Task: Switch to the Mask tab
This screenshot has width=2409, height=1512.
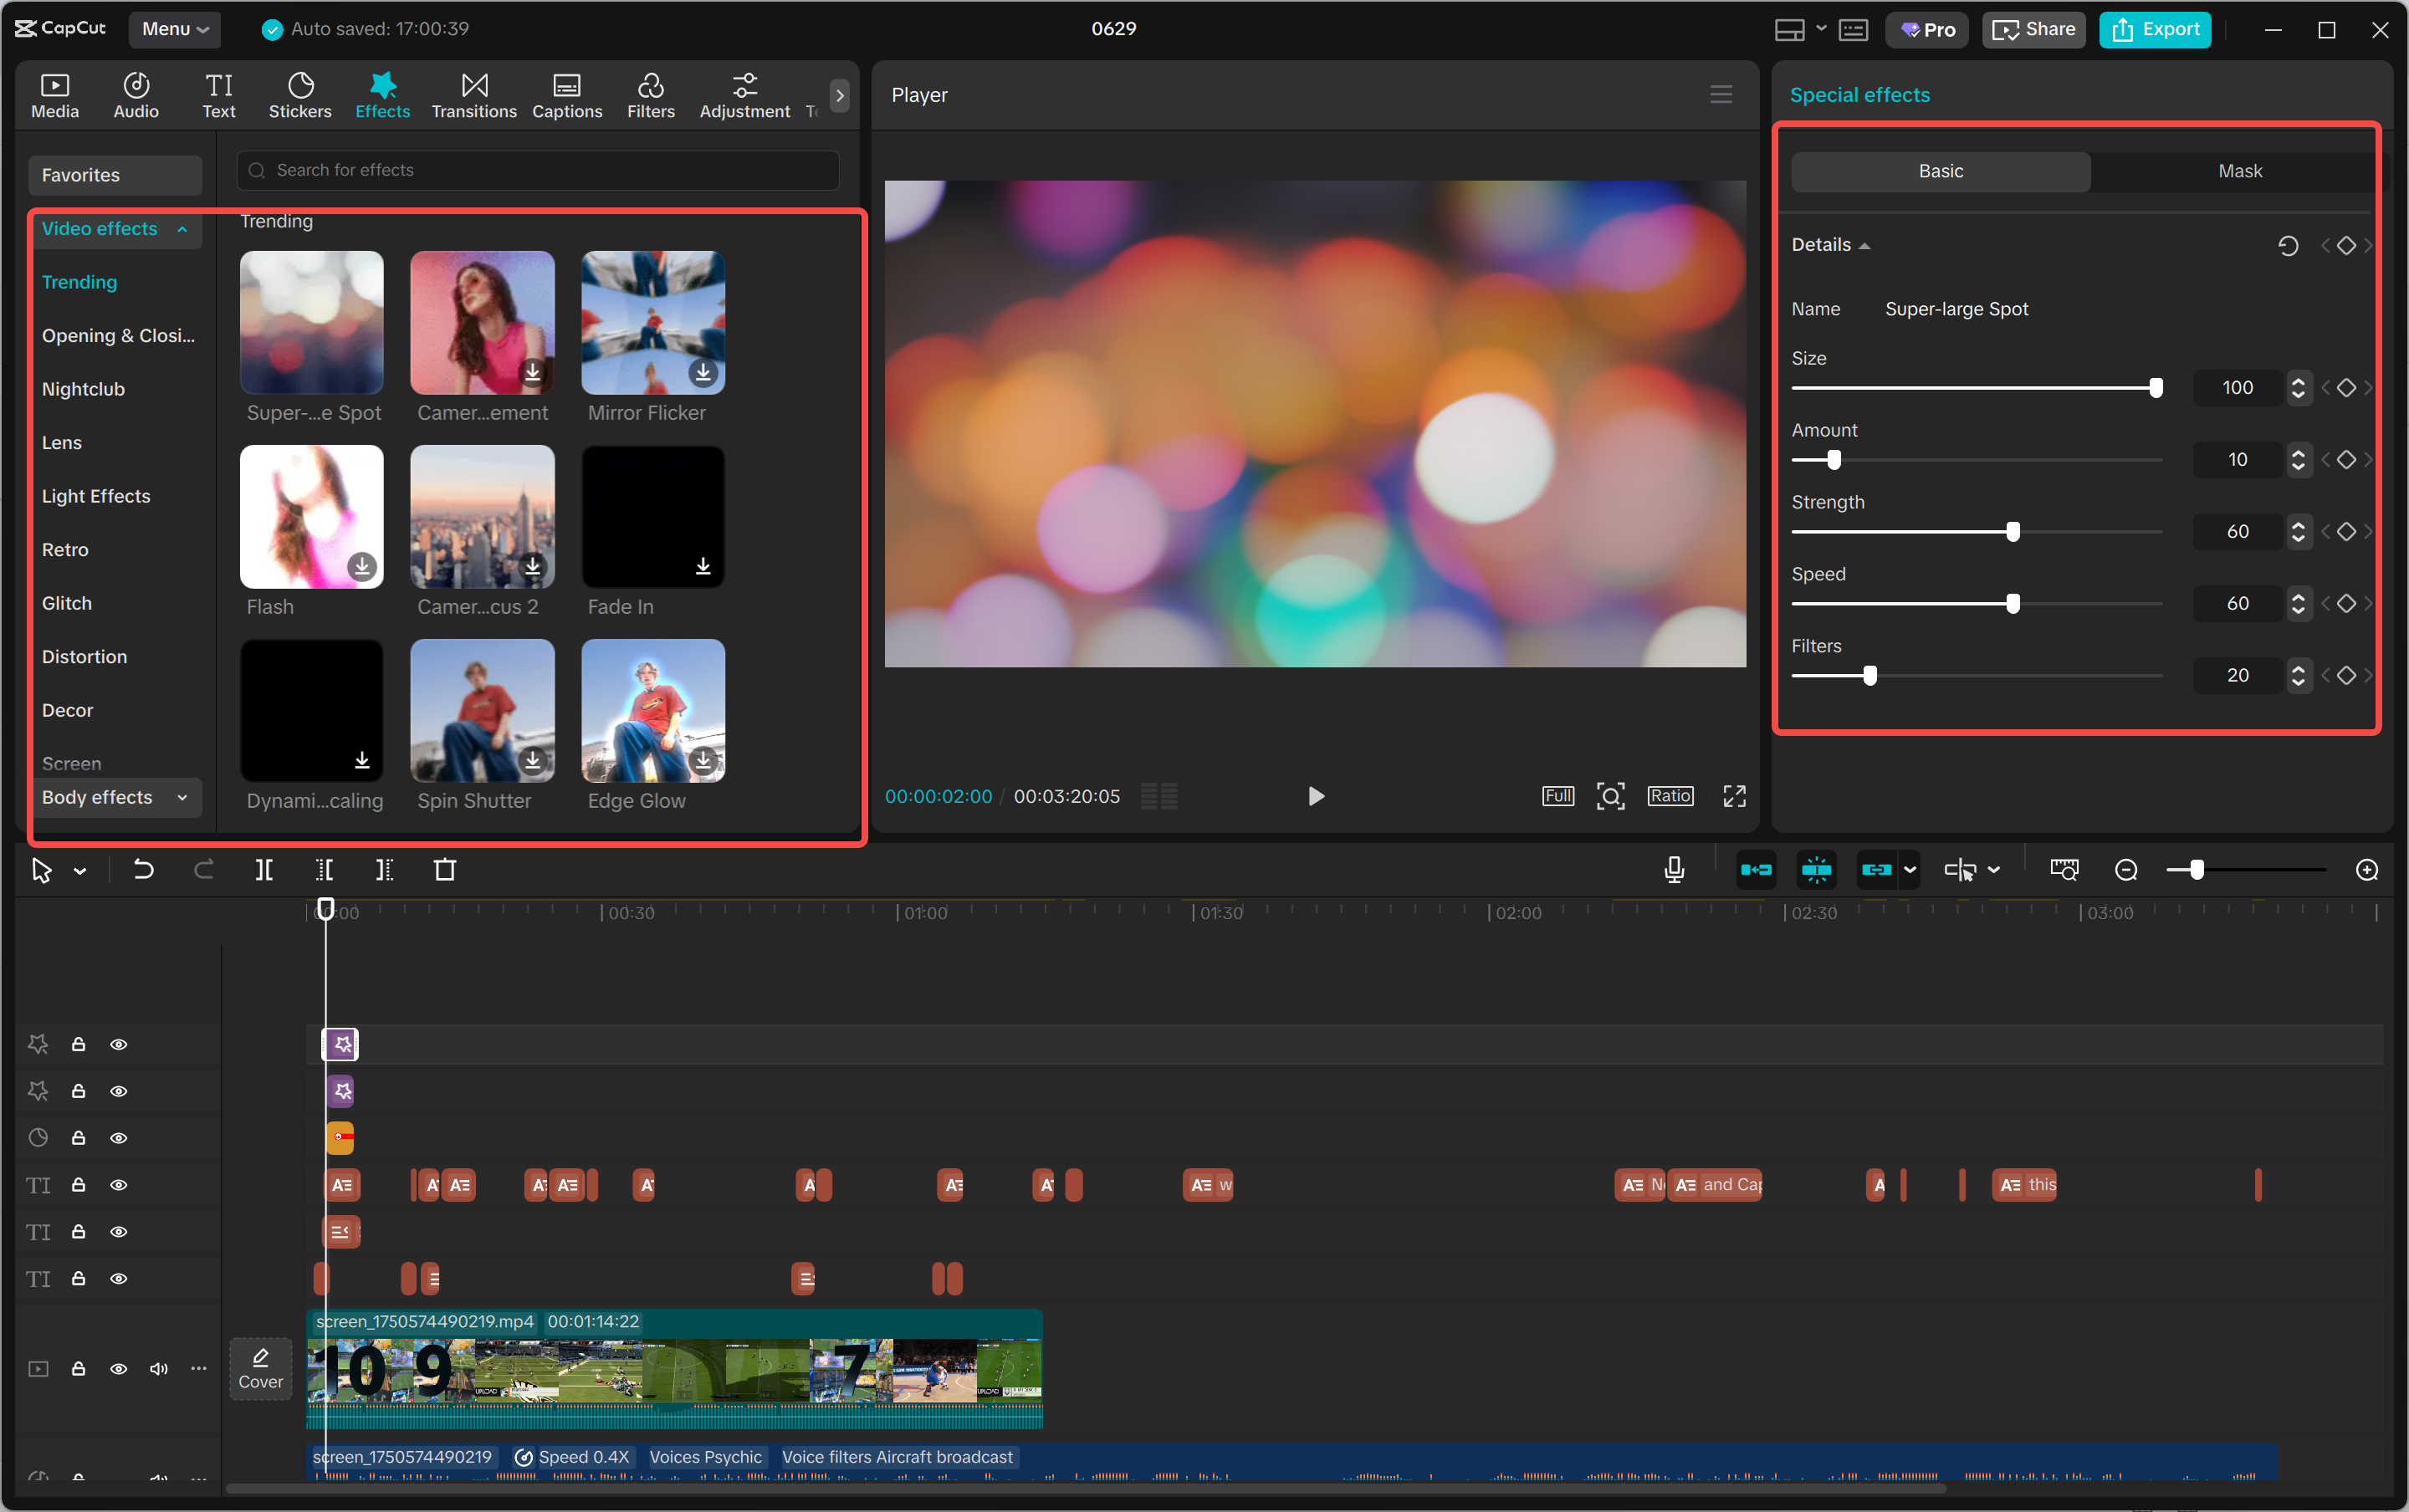Action: click(2237, 171)
